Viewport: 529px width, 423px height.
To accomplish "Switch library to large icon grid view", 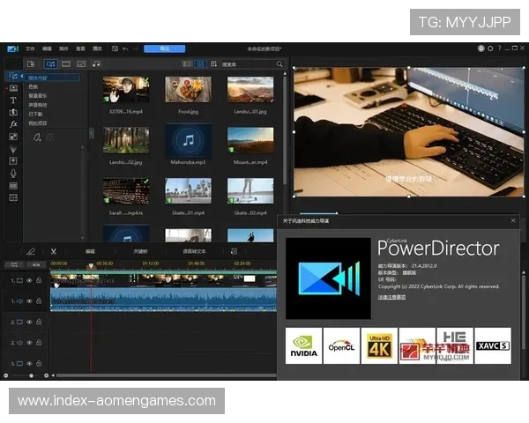I will tap(200, 64).
